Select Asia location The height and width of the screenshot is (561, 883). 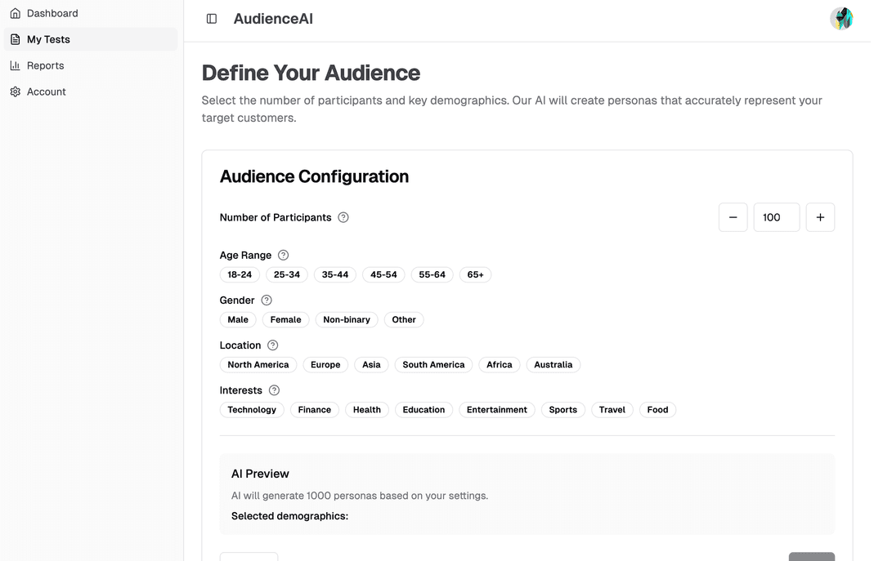coord(371,365)
